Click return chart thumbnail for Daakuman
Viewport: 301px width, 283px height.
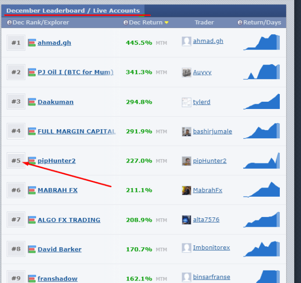pos(262,101)
